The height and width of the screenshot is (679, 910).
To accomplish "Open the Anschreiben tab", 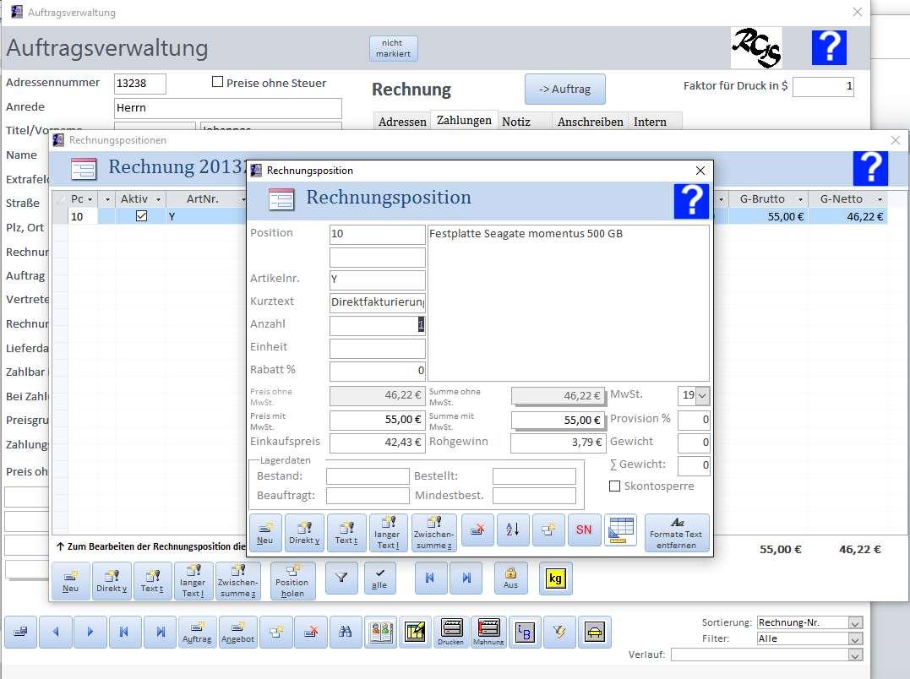I will click(x=590, y=122).
